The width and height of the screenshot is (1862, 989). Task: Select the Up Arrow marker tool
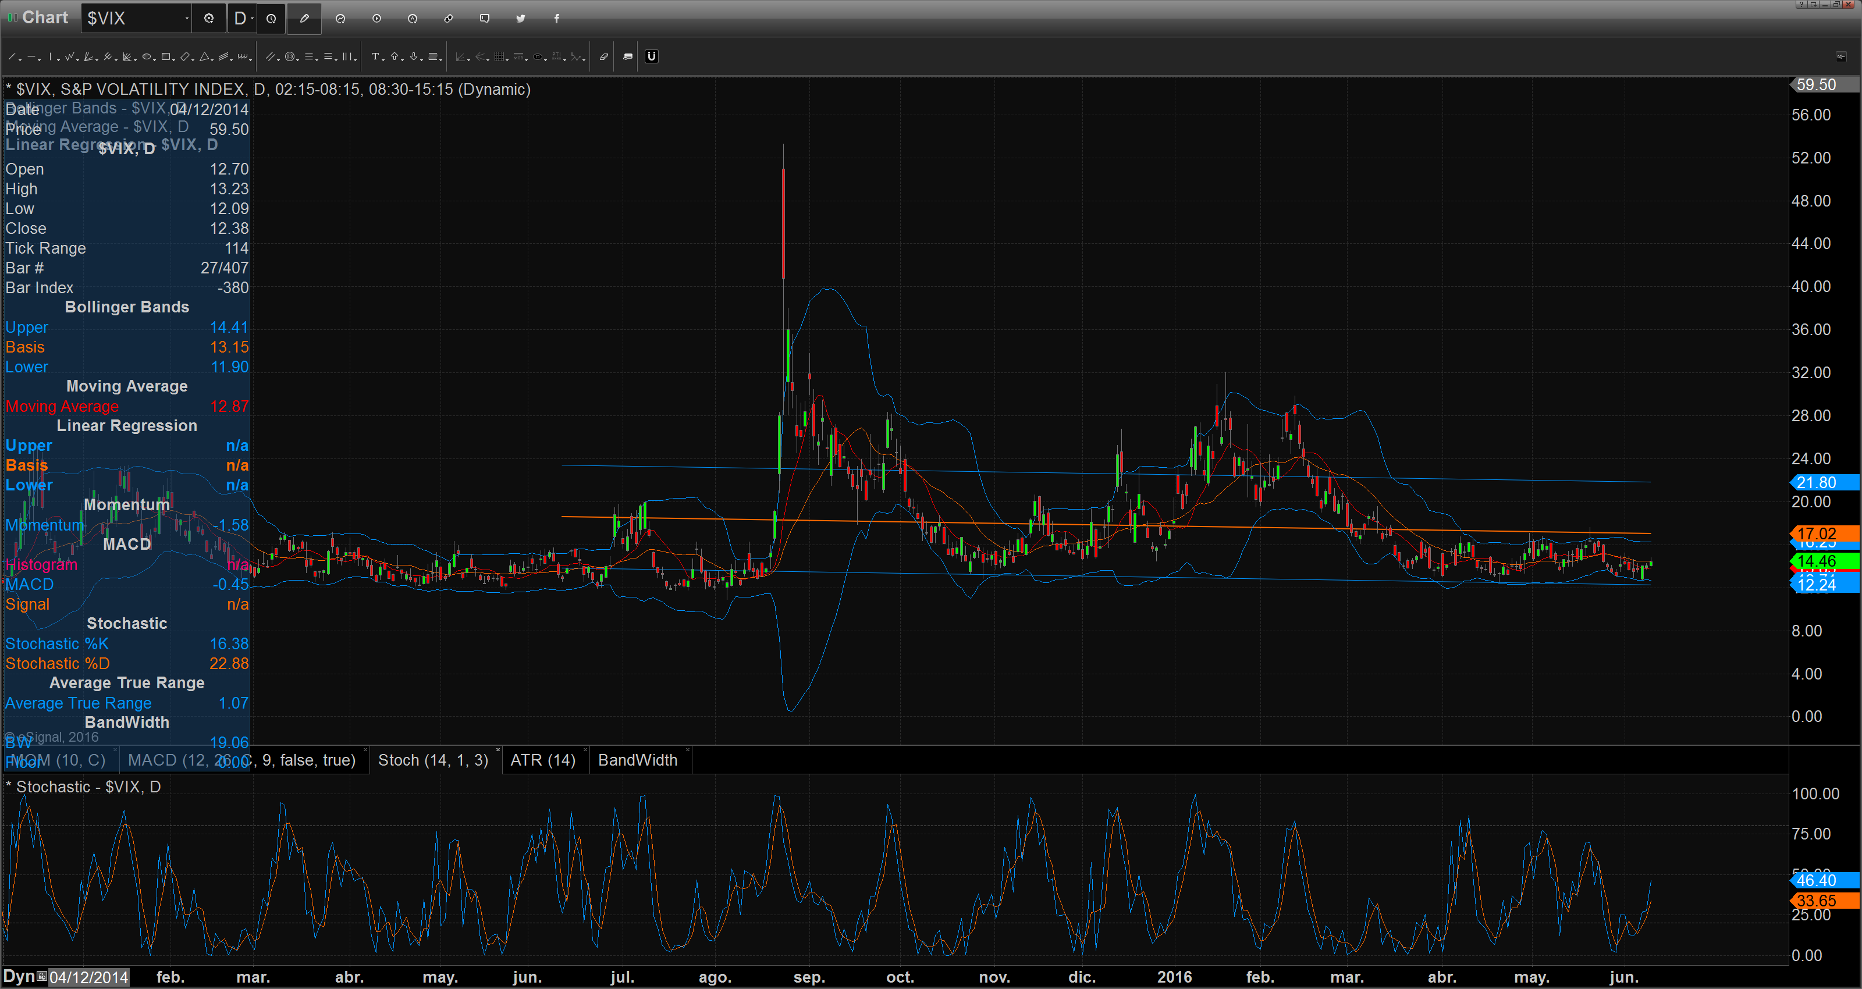click(395, 56)
